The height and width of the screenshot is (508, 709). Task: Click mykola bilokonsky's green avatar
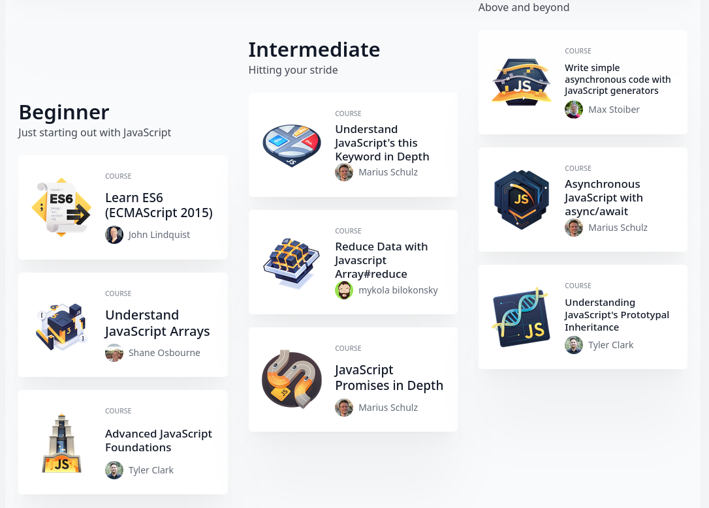coord(344,290)
